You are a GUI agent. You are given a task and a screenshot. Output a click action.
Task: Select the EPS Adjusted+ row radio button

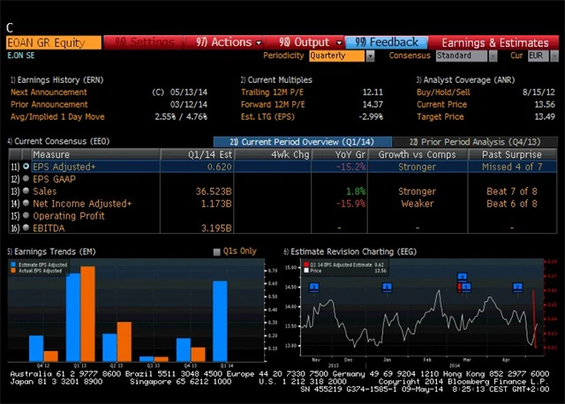coord(26,166)
